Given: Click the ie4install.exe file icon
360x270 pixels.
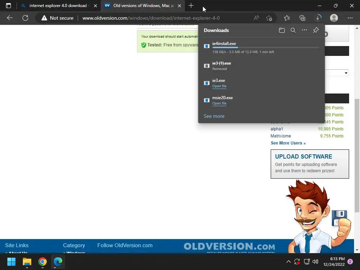Looking at the screenshot, I should tap(207, 46).
